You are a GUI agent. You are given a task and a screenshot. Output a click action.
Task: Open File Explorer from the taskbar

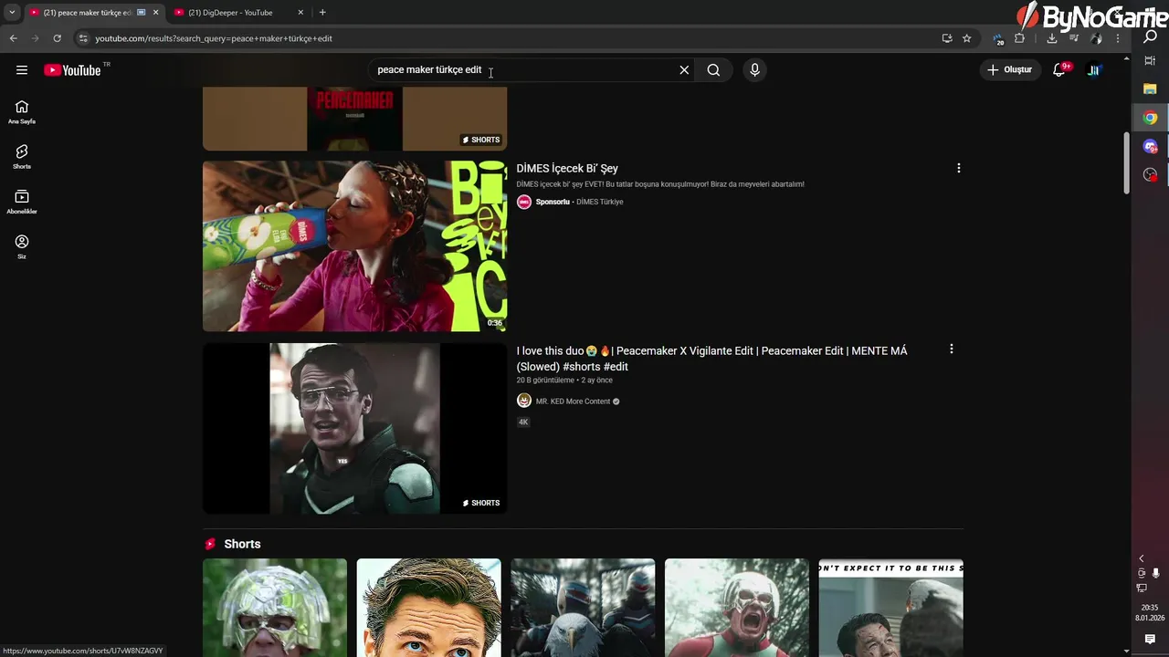click(1151, 89)
